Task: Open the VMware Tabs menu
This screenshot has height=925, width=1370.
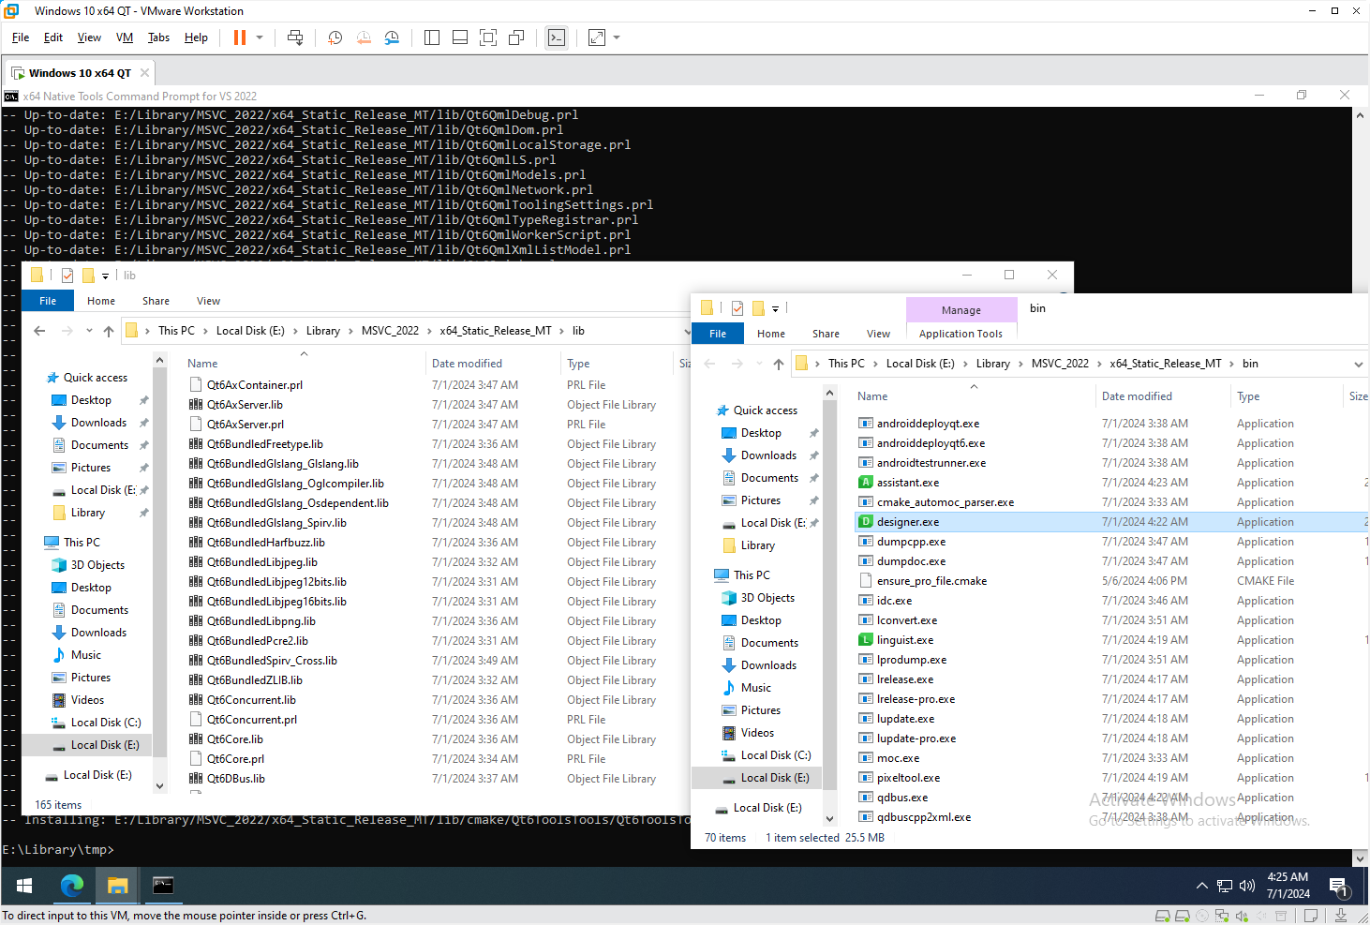Action: tap(158, 37)
